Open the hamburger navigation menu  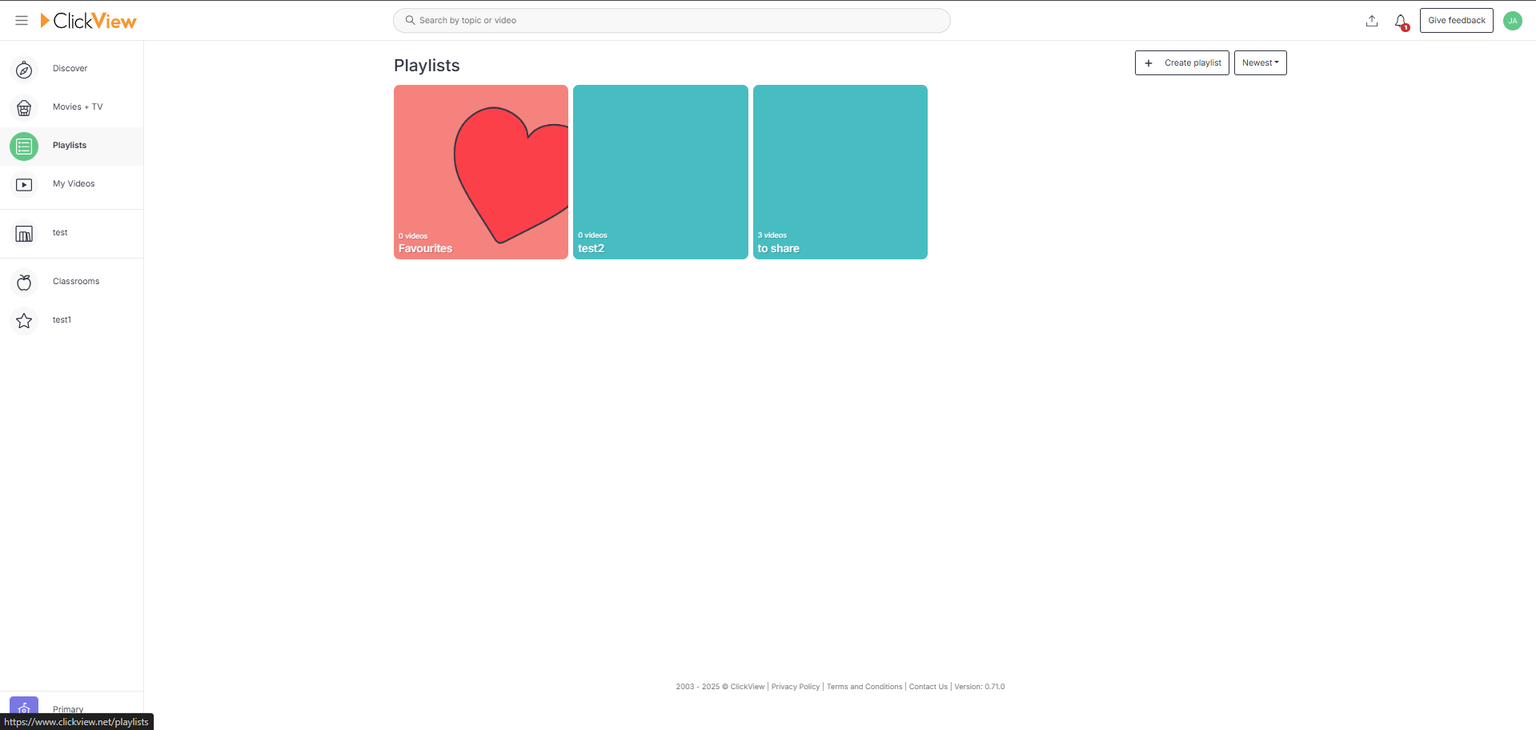(x=22, y=21)
